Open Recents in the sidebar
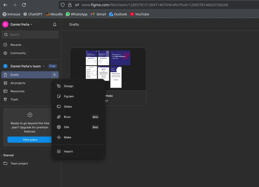 tap(16, 45)
